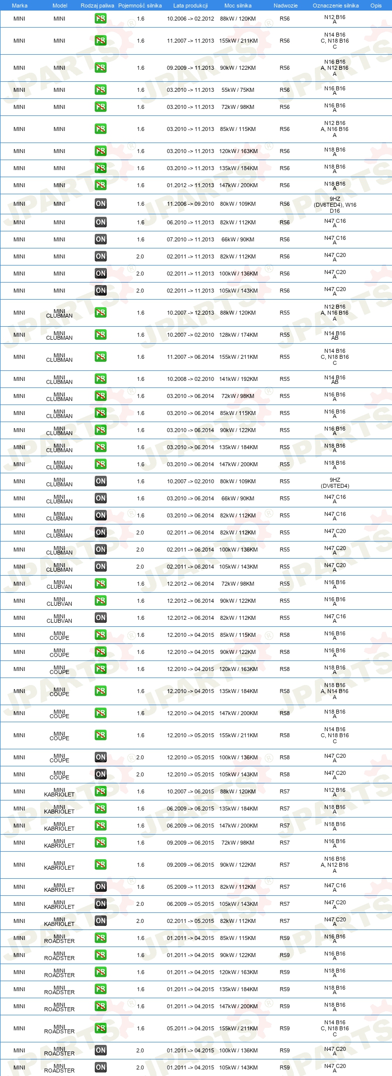The image size is (392, 1076).
Task: Click the Nadwozie column header
Action: (285, 6)
